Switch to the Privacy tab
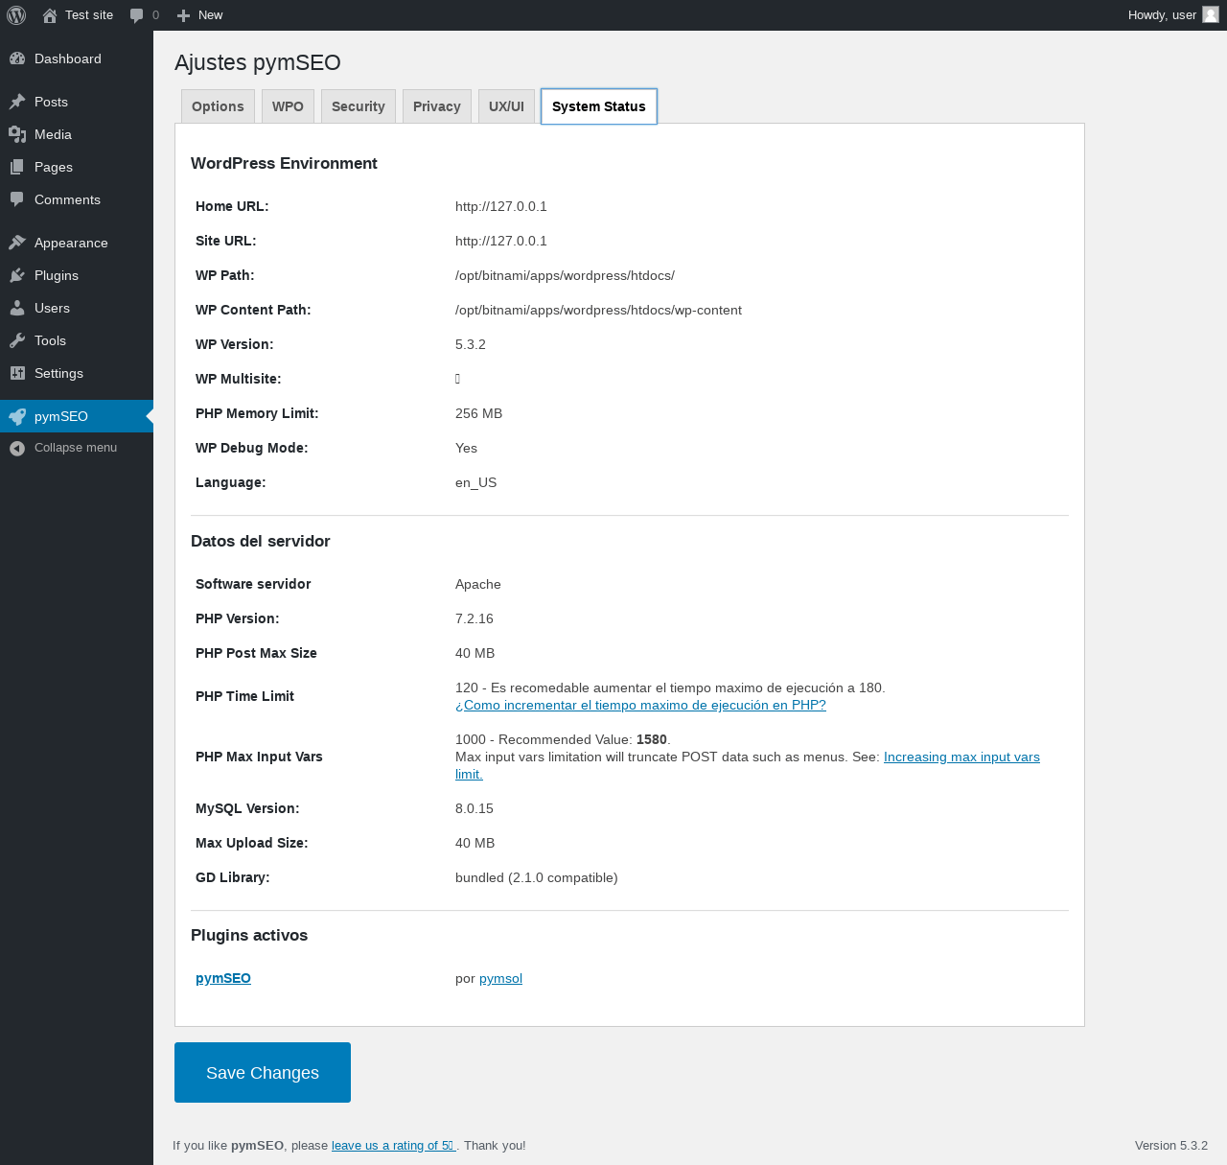The height and width of the screenshot is (1165, 1227). (437, 106)
